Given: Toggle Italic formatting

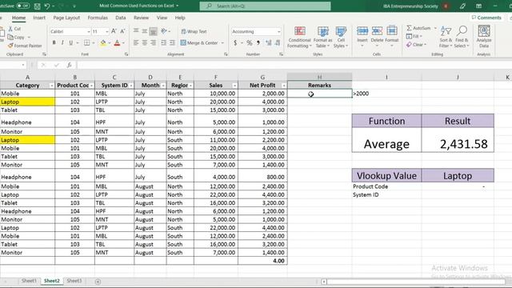Looking at the screenshot, I should click(x=62, y=42).
